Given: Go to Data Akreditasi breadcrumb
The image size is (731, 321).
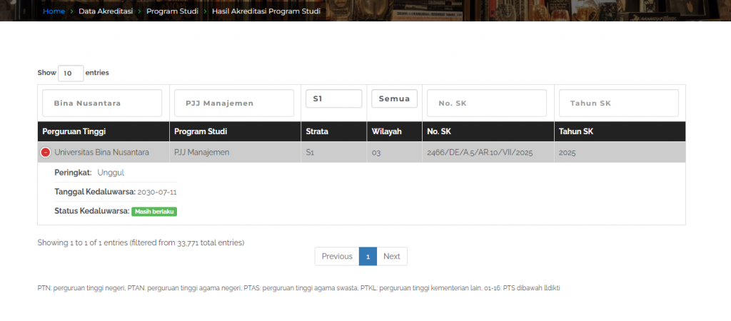Looking at the screenshot, I should tap(106, 11).
